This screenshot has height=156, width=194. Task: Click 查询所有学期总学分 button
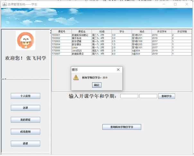(x=122, y=127)
